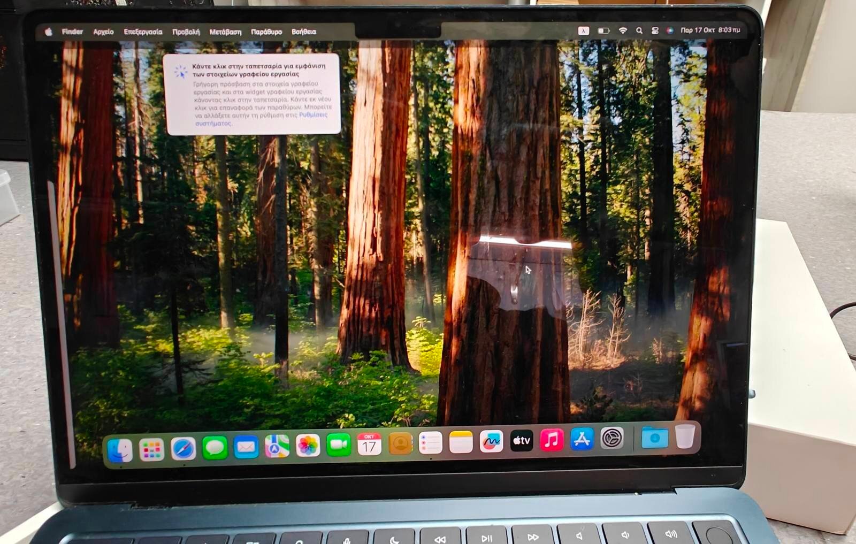Open the Trash in the Dock

[685, 436]
